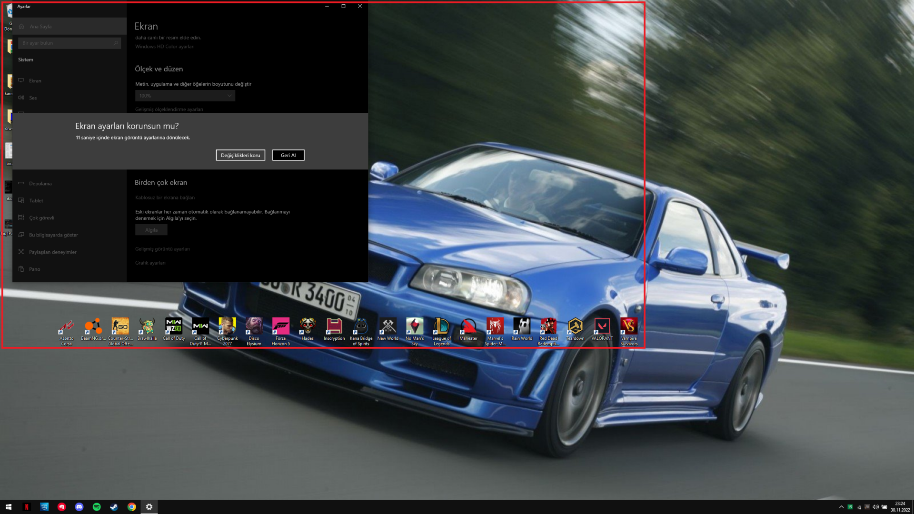Open the Windows Start menu
The height and width of the screenshot is (514, 914).
pyautogui.click(x=8, y=507)
